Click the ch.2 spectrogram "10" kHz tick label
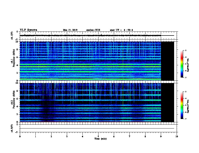 tap(17, 83)
